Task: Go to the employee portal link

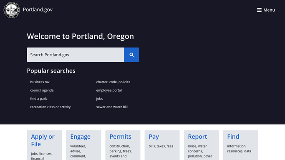Action: (x=109, y=90)
